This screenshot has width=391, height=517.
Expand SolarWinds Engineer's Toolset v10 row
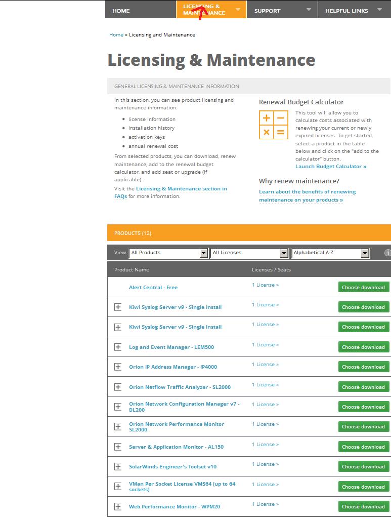117,466
